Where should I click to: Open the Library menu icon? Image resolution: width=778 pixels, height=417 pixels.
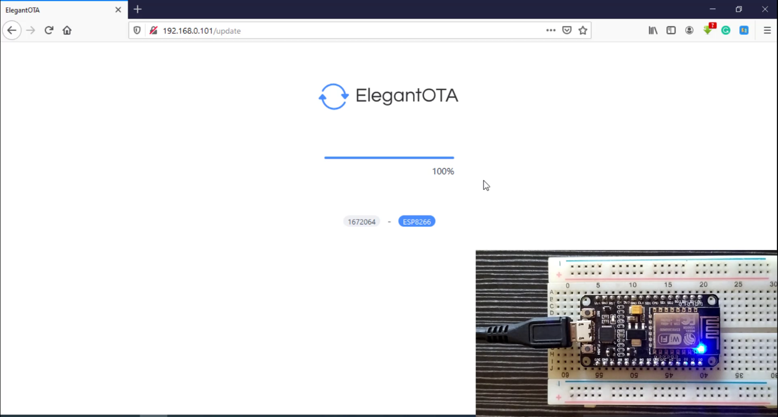pyautogui.click(x=653, y=30)
